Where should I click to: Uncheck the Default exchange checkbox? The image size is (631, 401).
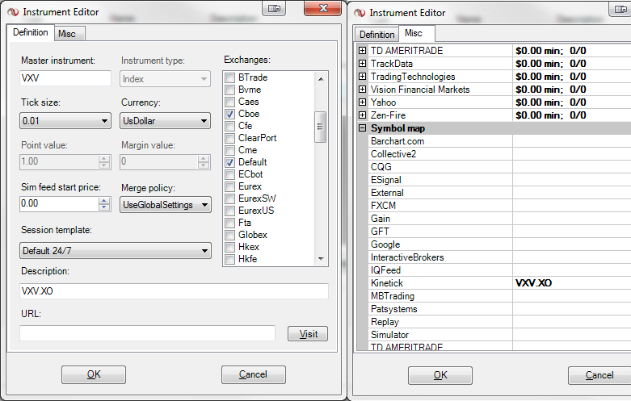tap(229, 162)
